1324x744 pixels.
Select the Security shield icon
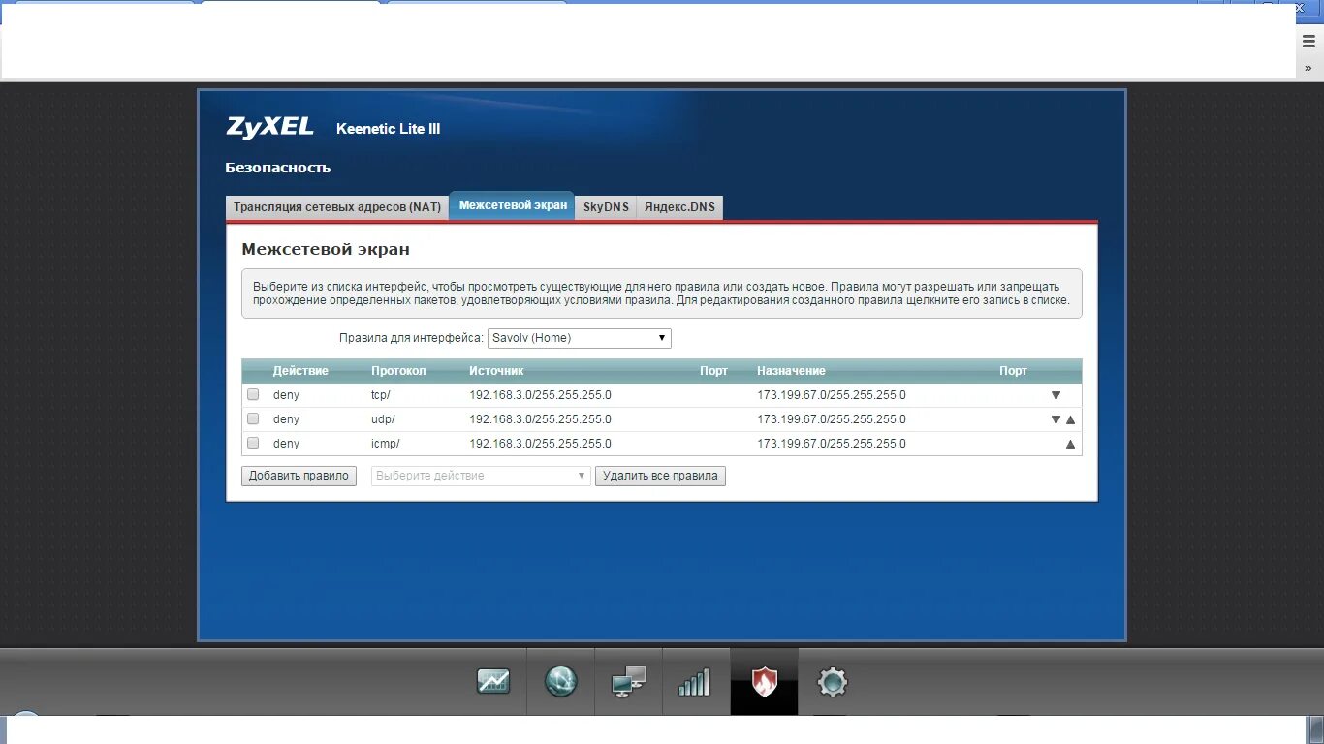coord(764,682)
